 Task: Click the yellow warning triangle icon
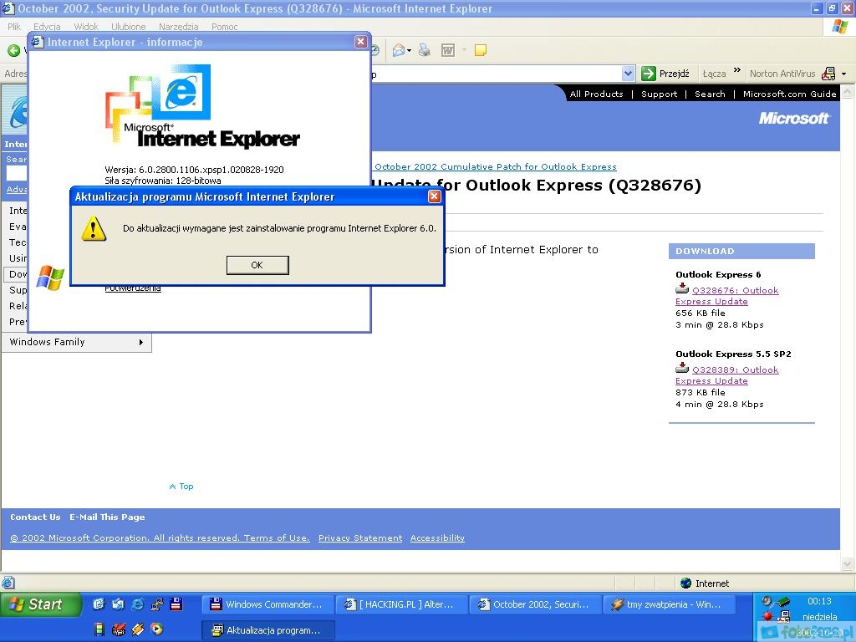(x=94, y=228)
